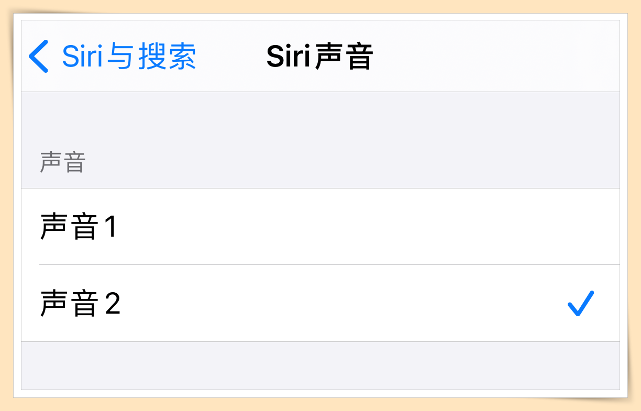Click the gray 声音 section header
The width and height of the screenshot is (641, 411).
click(63, 163)
